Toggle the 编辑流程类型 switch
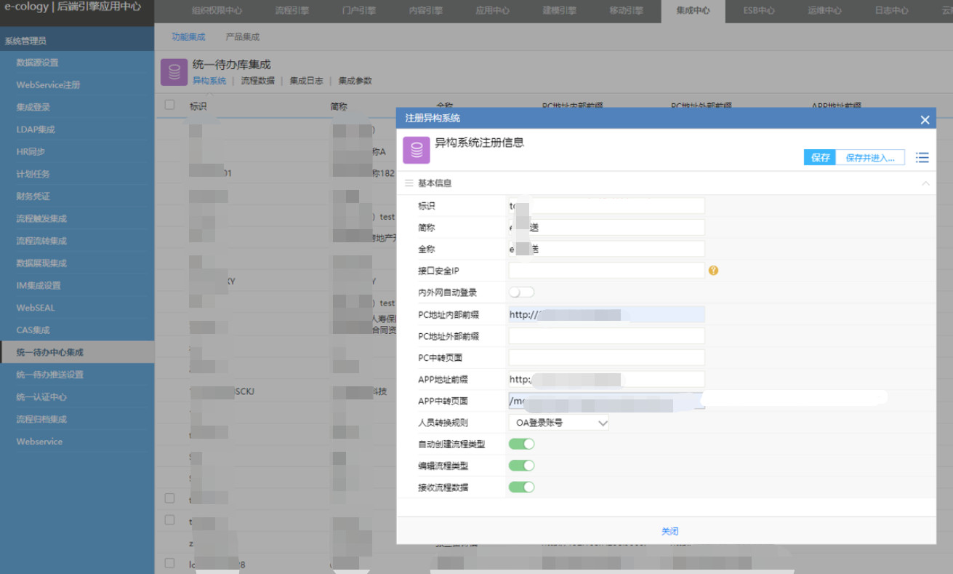 [521, 466]
